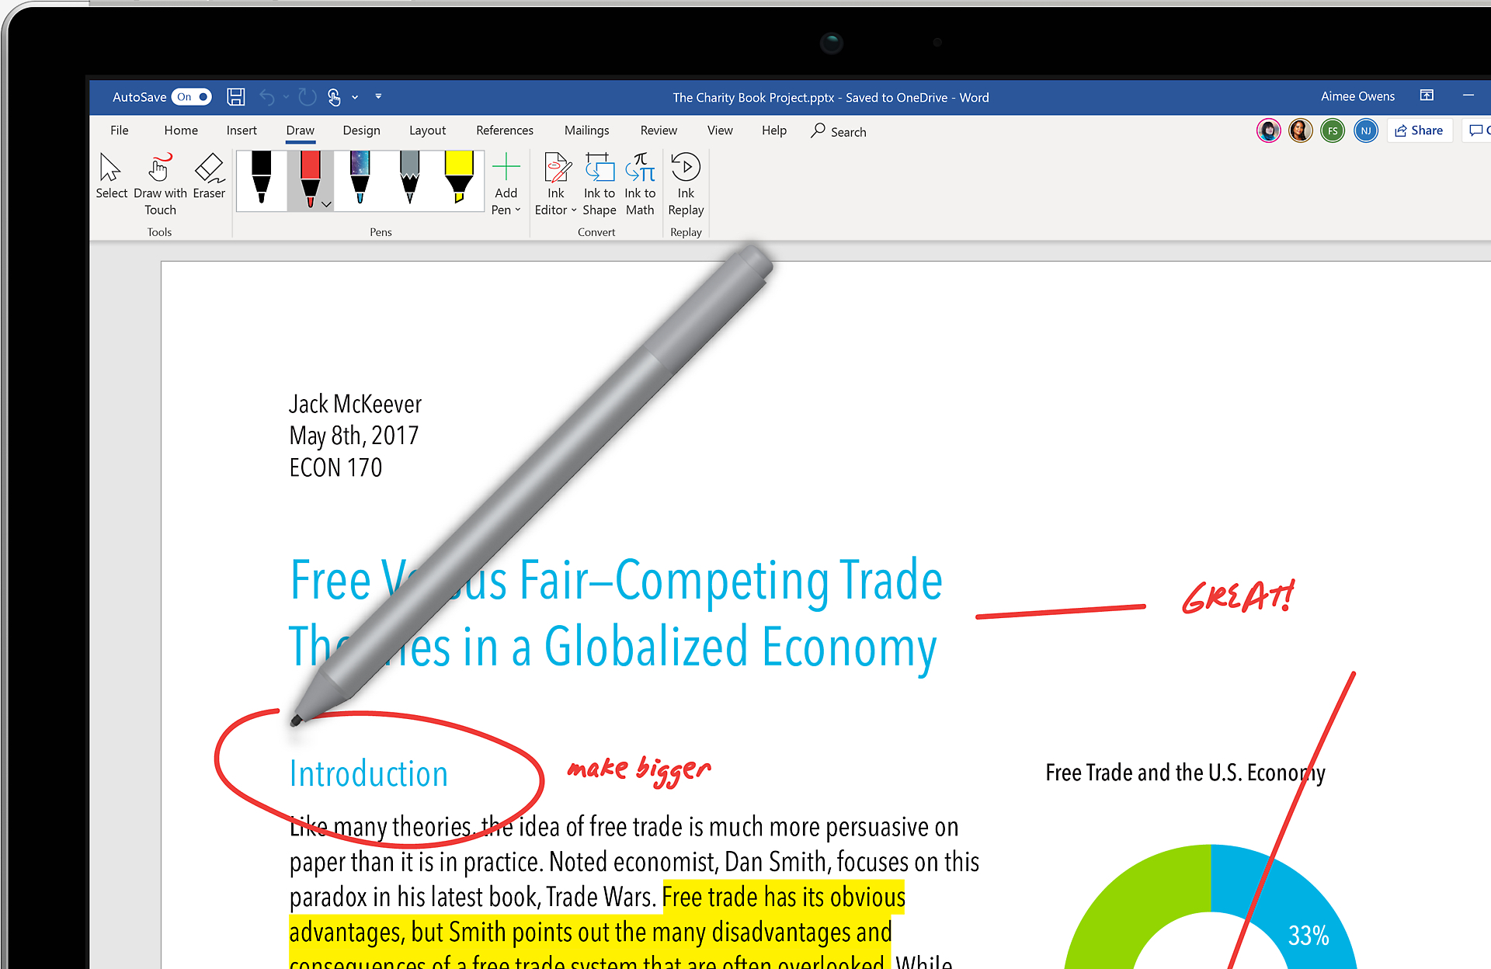The height and width of the screenshot is (969, 1491).
Task: Save the document with the floppy disk icon
Action: (x=235, y=97)
